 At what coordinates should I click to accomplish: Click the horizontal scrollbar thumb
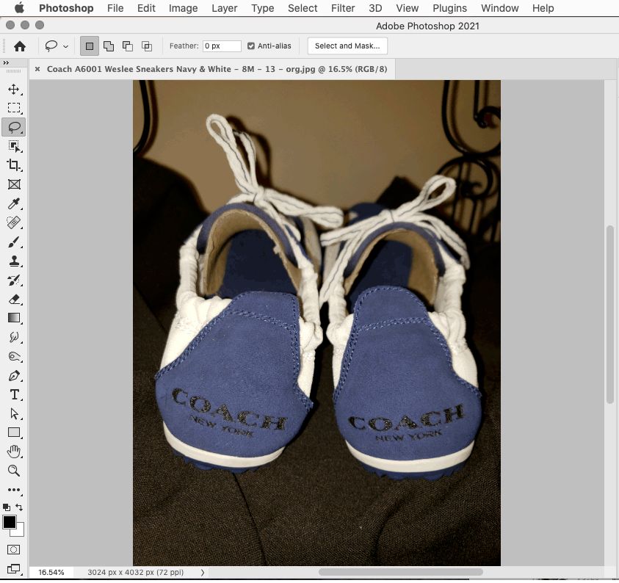[x=401, y=572]
